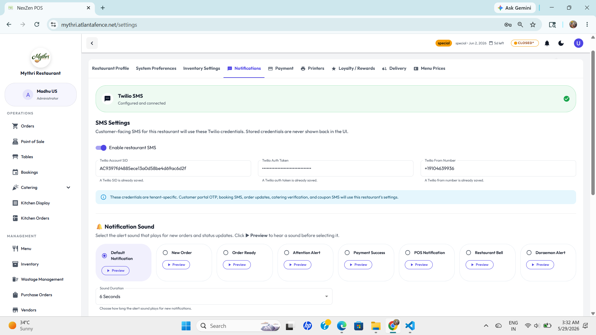Preview the Doraemon Alert sound
The height and width of the screenshot is (335, 596).
coord(540,265)
